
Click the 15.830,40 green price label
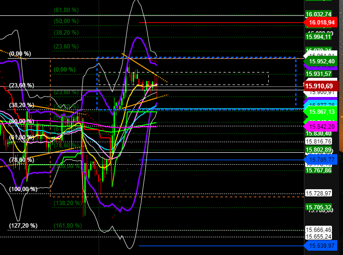(x=318, y=134)
